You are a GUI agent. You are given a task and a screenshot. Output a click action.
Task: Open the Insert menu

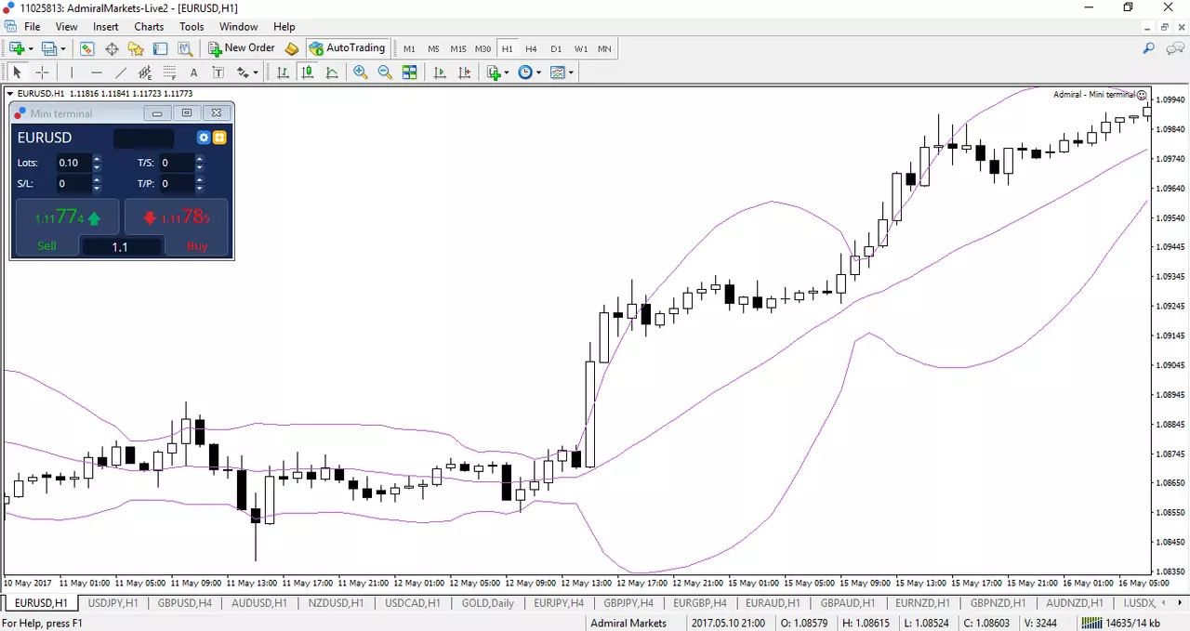105,27
